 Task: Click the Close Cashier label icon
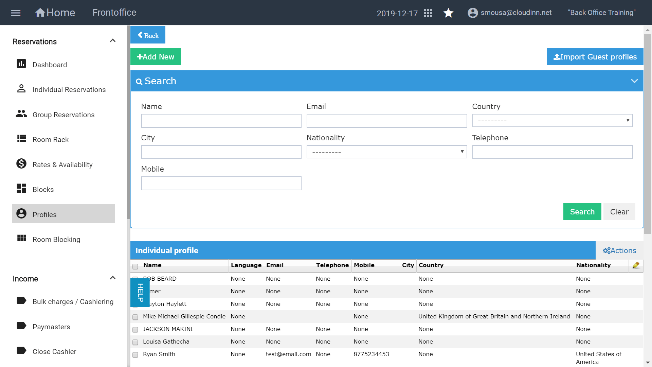(x=21, y=350)
